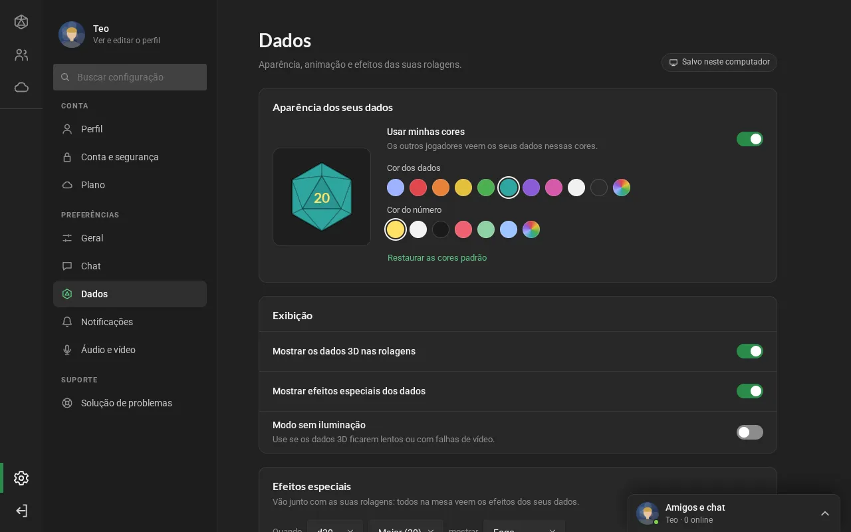The width and height of the screenshot is (851, 532).
Task: Open the Notificações settings section
Action: 130,322
